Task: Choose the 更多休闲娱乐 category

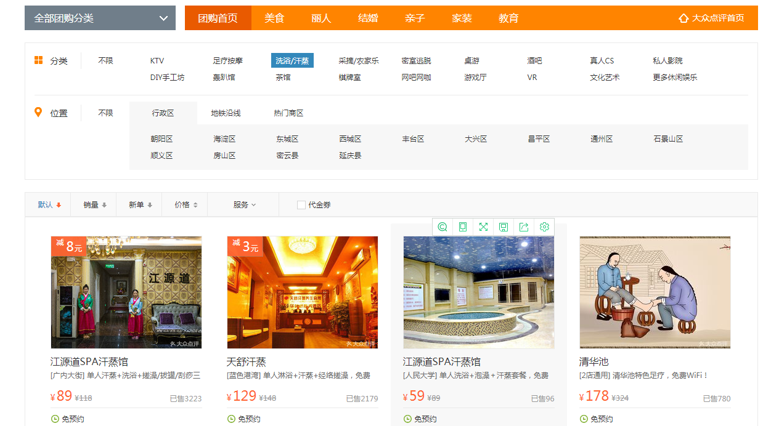Action: 675,78
